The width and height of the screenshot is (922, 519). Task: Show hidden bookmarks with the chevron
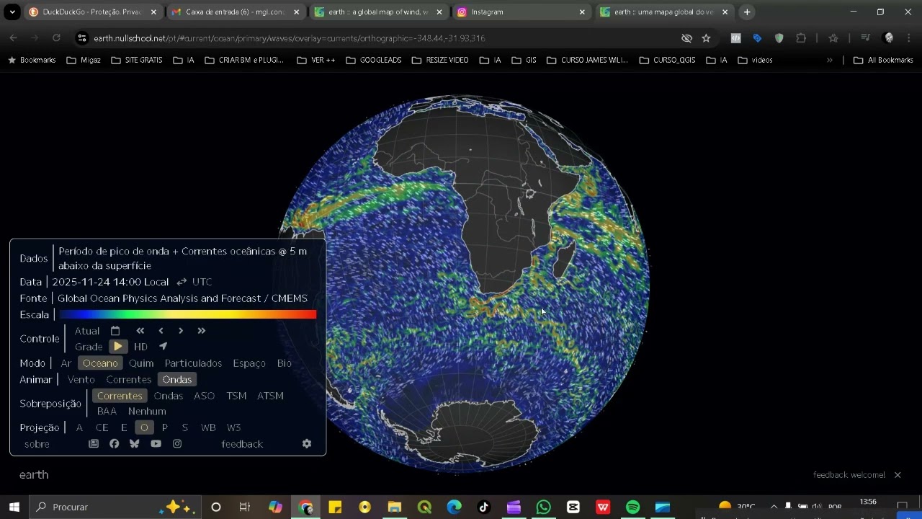(x=830, y=61)
